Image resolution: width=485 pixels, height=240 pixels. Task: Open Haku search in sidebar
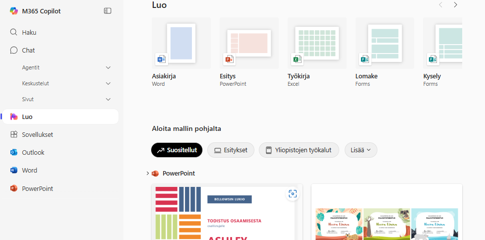click(x=29, y=32)
